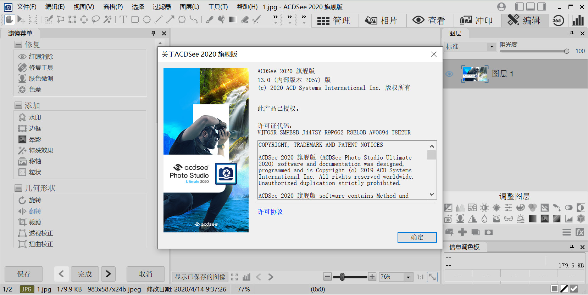
Task: Open the 图层(L) menu
Action: click(x=189, y=7)
